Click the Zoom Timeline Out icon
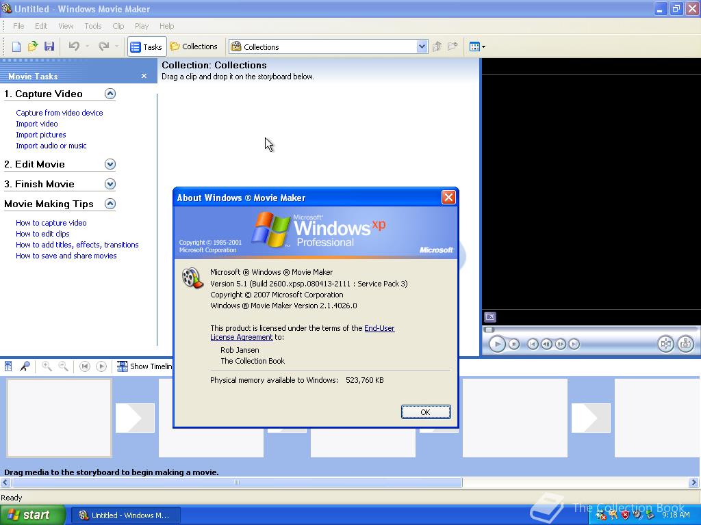The height and width of the screenshot is (525, 701). pos(64,366)
